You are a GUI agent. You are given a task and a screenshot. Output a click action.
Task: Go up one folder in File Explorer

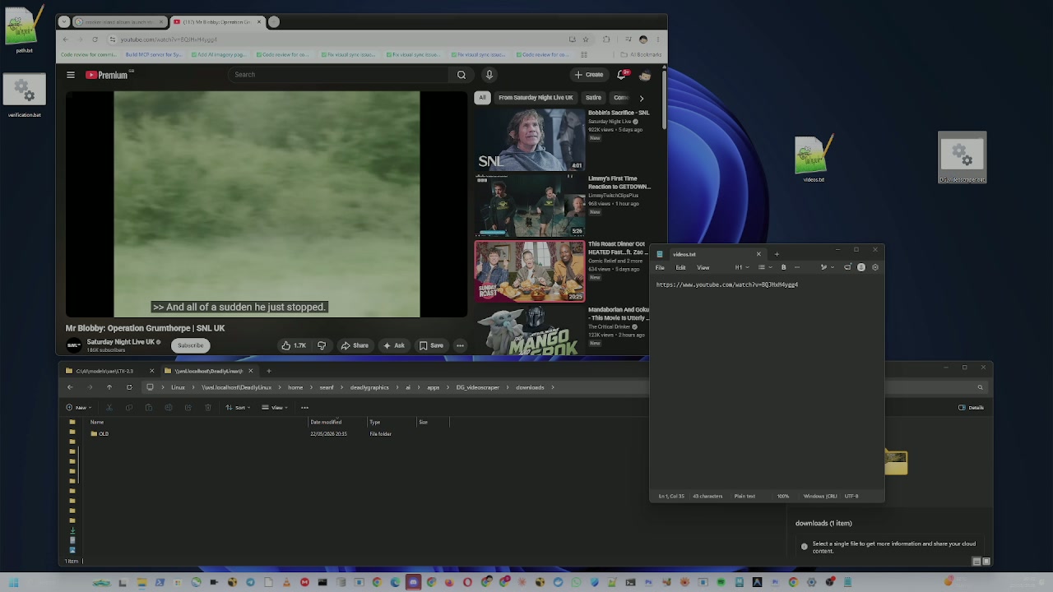109,387
